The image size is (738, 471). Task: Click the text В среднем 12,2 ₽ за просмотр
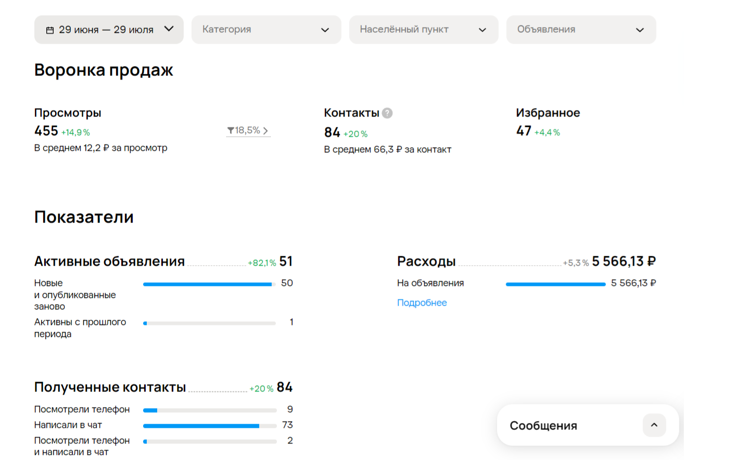point(101,148)
